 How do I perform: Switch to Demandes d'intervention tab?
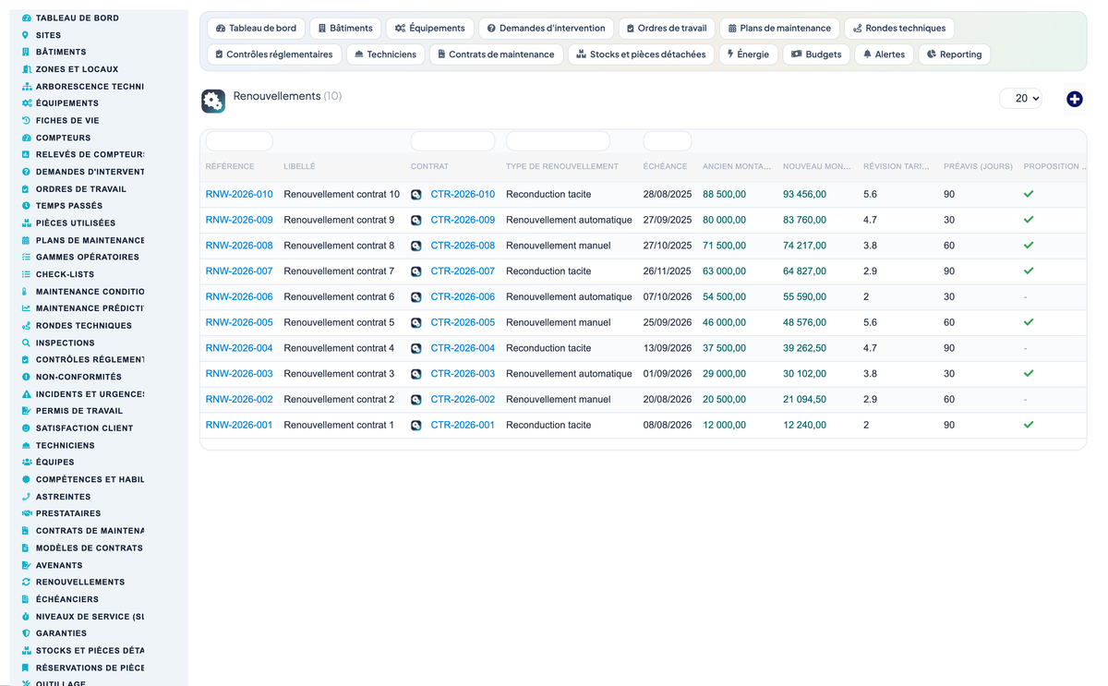pyautogui.click(x=546, y=29)
